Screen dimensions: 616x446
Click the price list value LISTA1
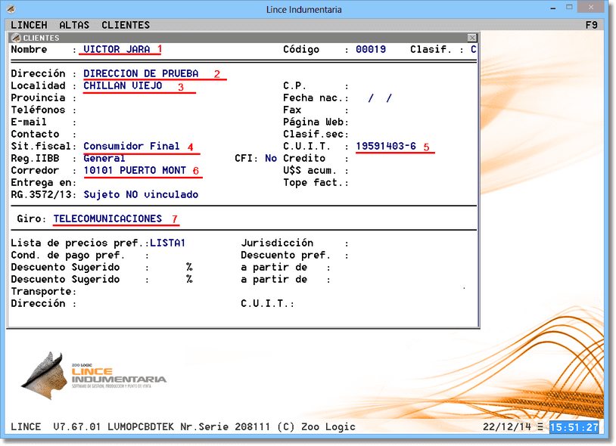167,243
